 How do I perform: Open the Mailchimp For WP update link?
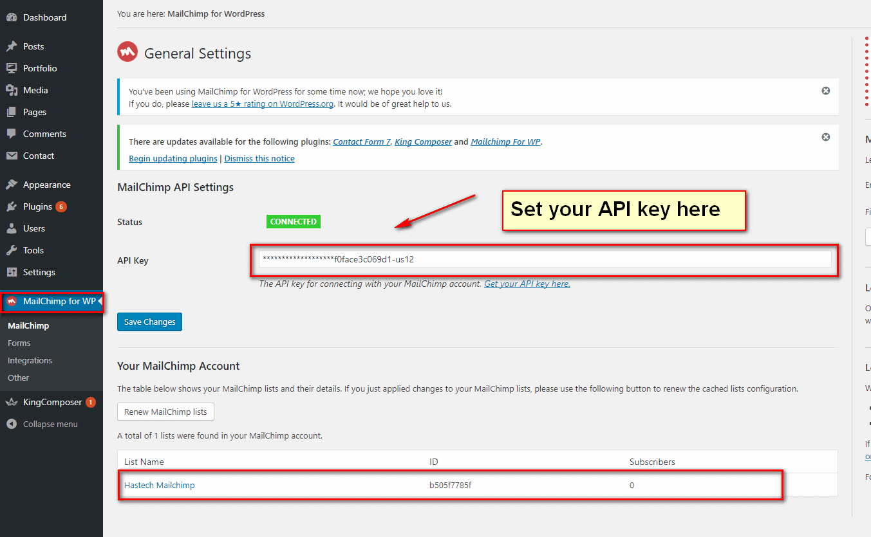tap(506, 141)
